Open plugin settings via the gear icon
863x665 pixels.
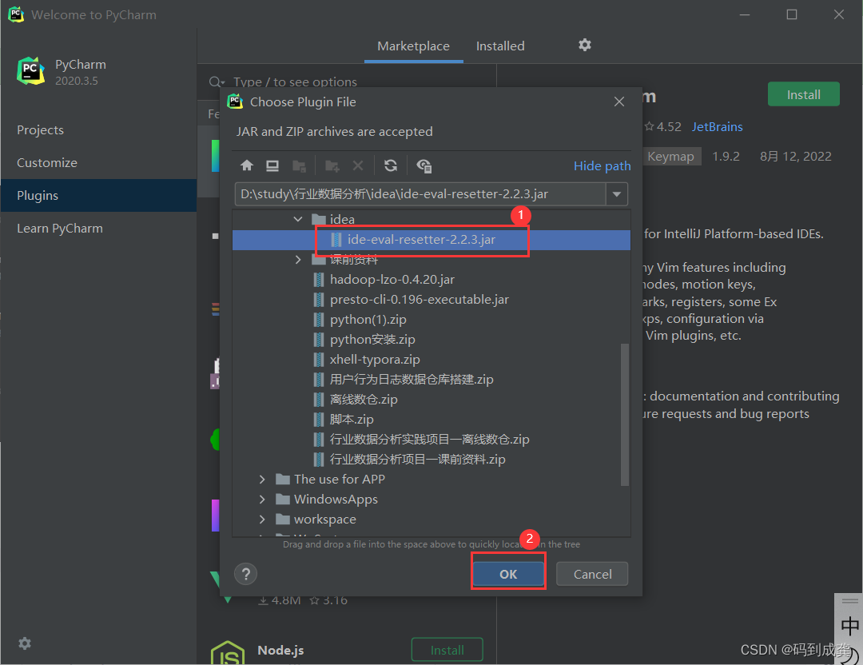(584, 46)
